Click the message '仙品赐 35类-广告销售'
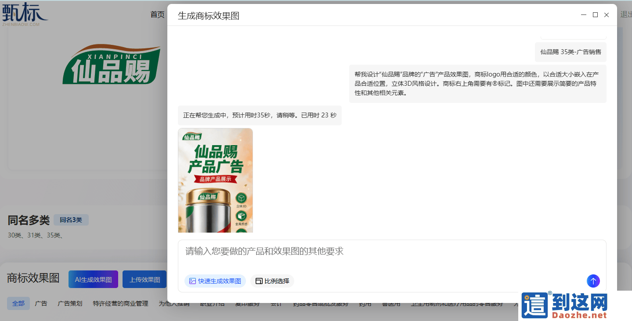Viewport: 632px width, 321px height. tap(571, 52)
